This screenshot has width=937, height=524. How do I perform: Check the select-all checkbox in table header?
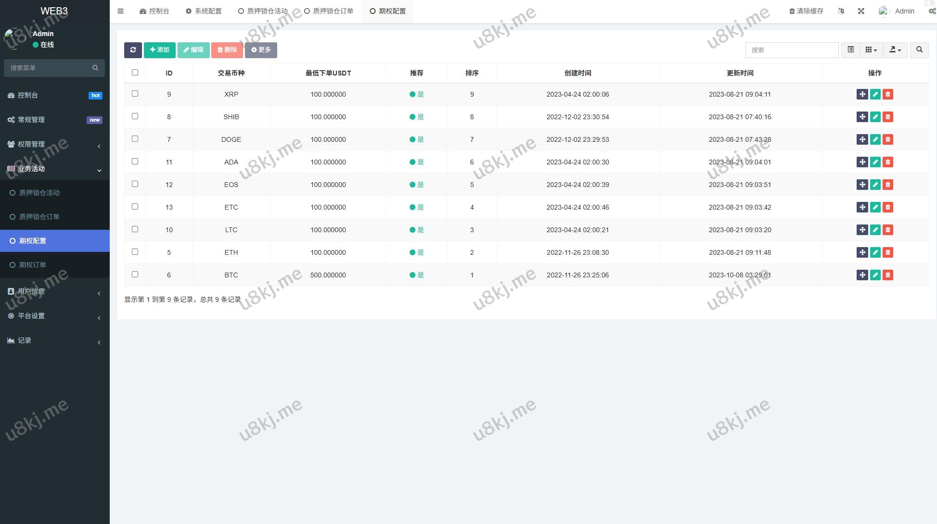135,73
